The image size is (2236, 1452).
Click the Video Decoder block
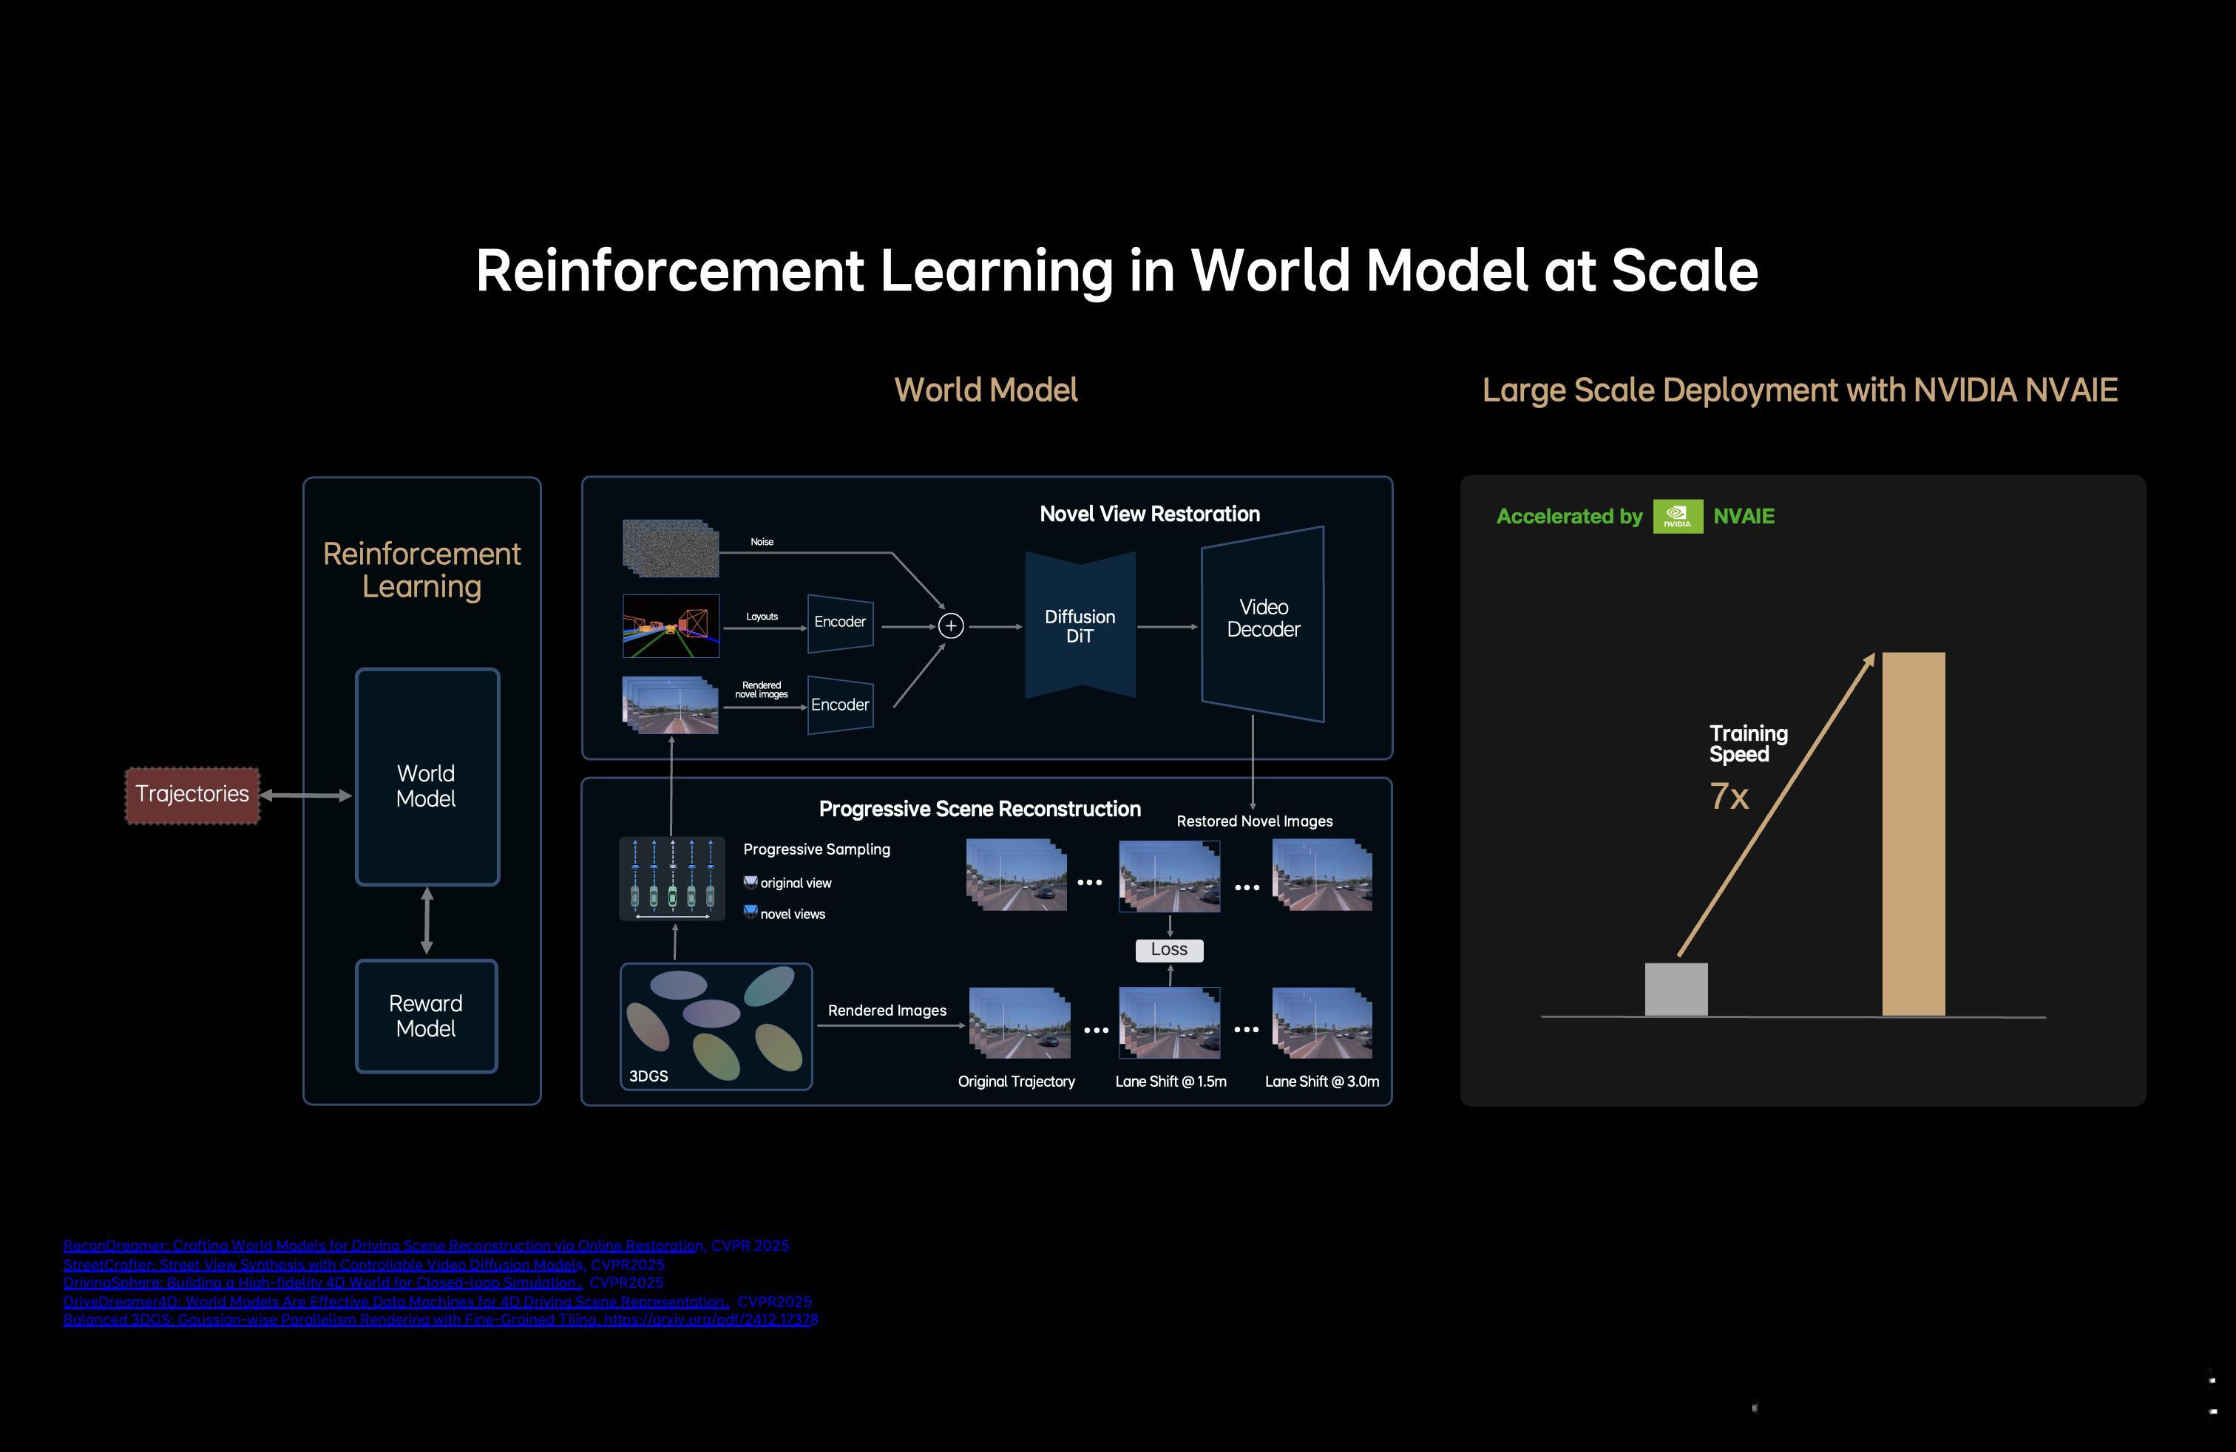1263,624
